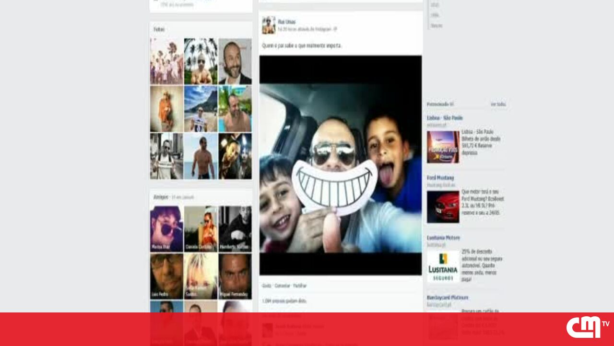Image resolution: width=614 pixels, height=346 pixels.
Task: Click Comentar under the post
Action: coord(282,286)
